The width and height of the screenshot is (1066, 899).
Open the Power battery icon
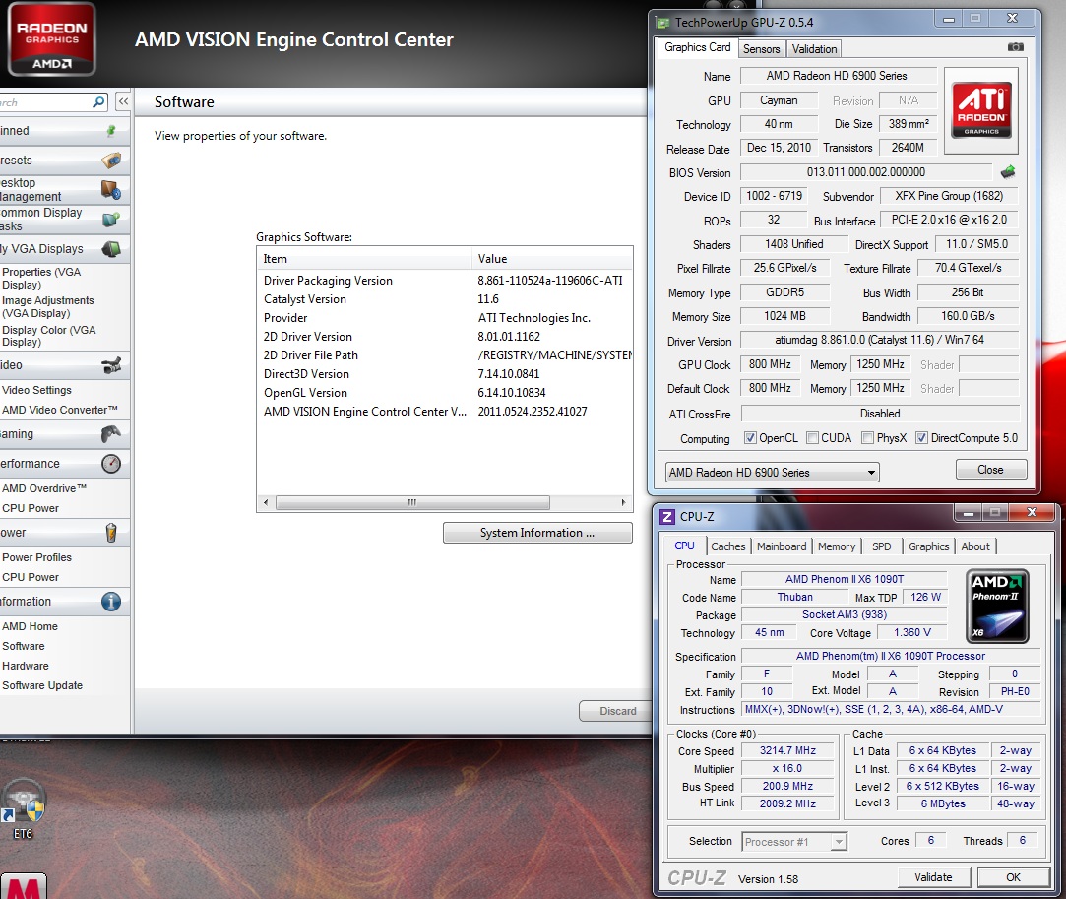pos(111,533)
